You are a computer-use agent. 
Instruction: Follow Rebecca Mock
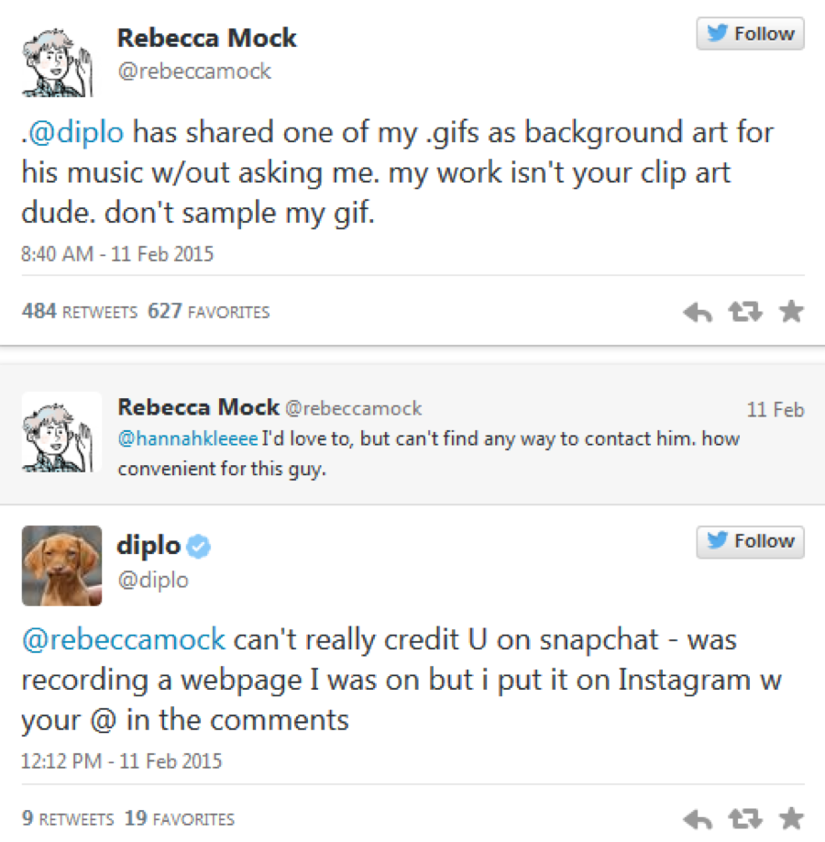(750, 34)
